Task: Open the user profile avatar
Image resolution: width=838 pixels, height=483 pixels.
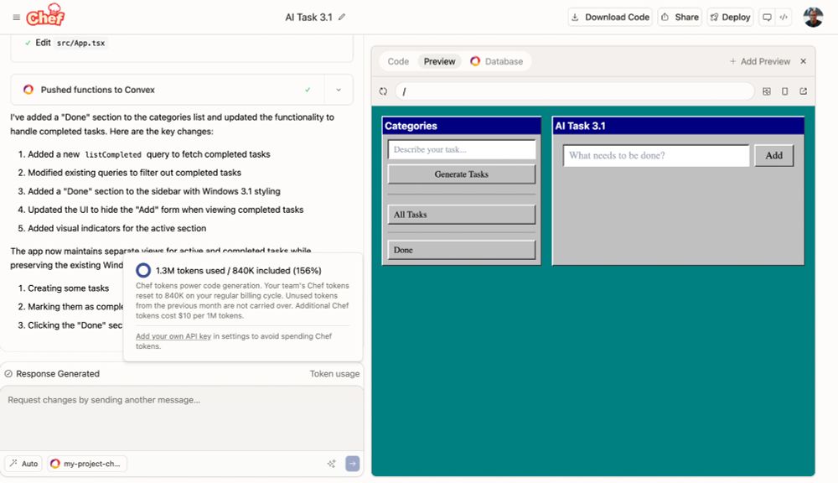Action: [x=813, y=17]
